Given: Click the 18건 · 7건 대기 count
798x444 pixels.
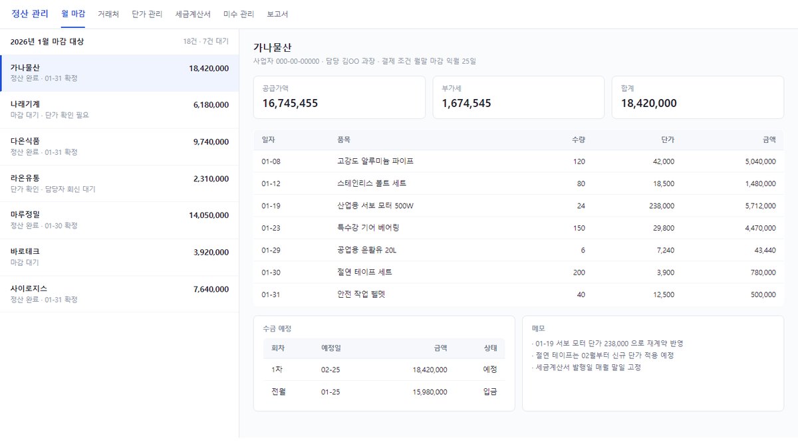Looking at the screenshot, I should [206, 41].
